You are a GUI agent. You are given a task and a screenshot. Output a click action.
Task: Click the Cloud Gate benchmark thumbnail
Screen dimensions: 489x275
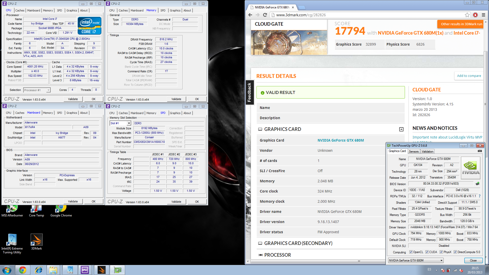tap(289, 43)
